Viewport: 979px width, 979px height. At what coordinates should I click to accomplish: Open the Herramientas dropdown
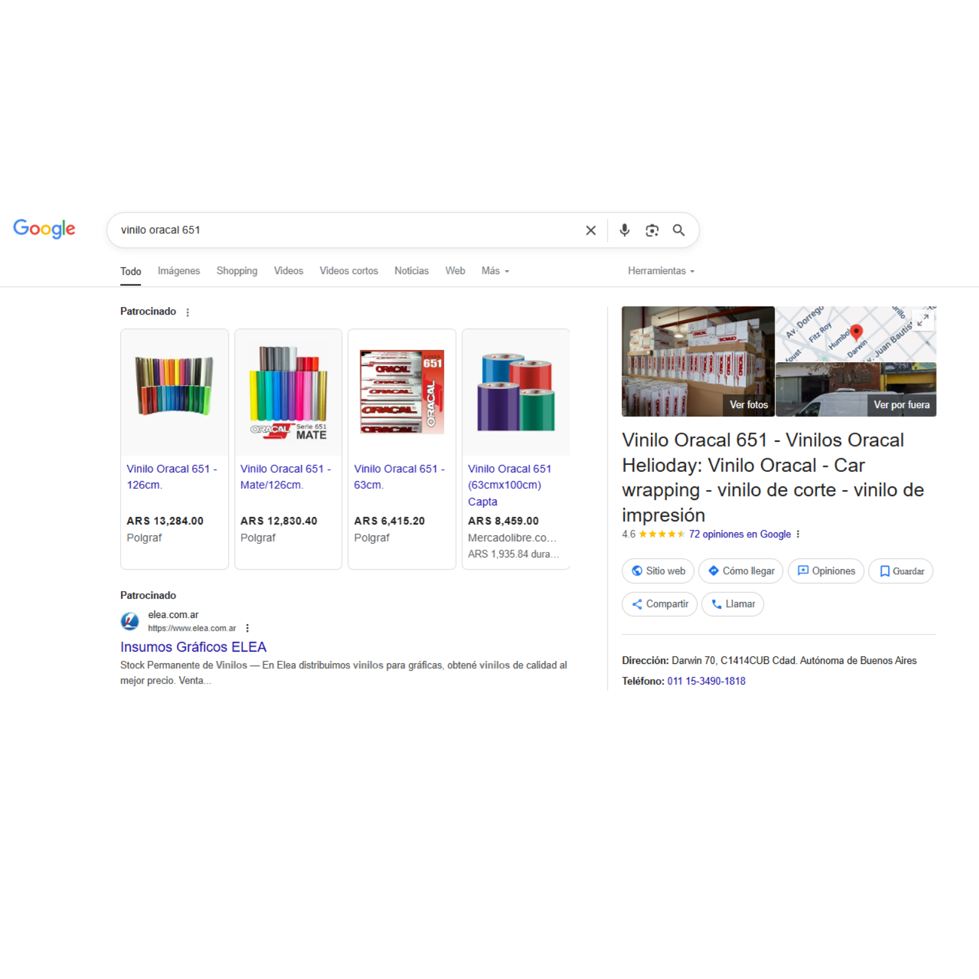pyautogui.click(x=661, y=271)
